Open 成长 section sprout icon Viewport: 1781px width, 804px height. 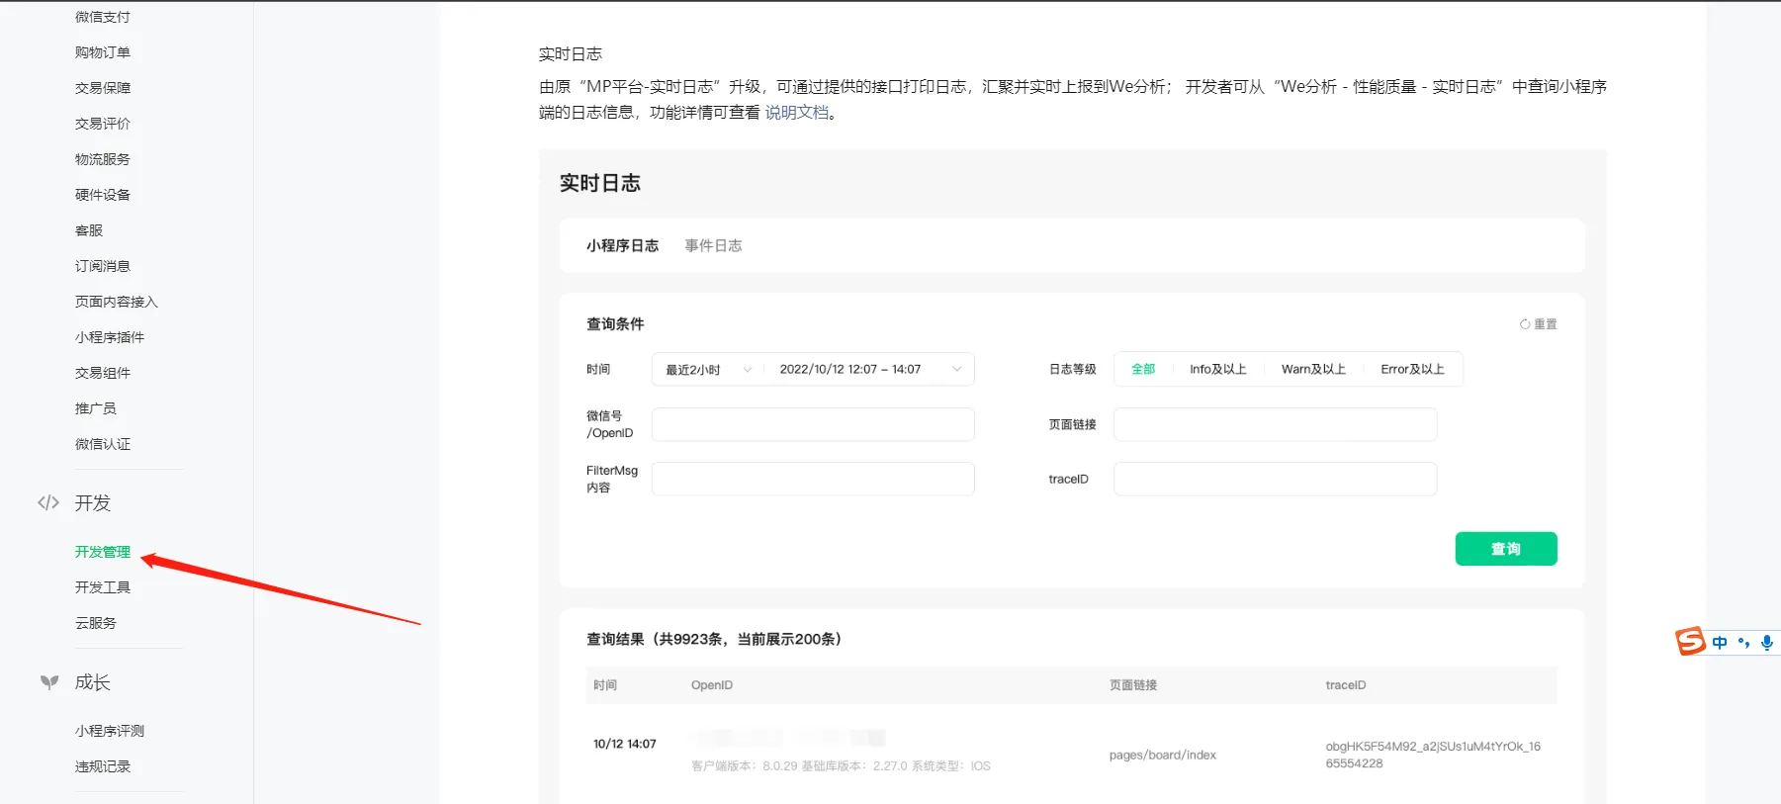click(x=49, y=682)
